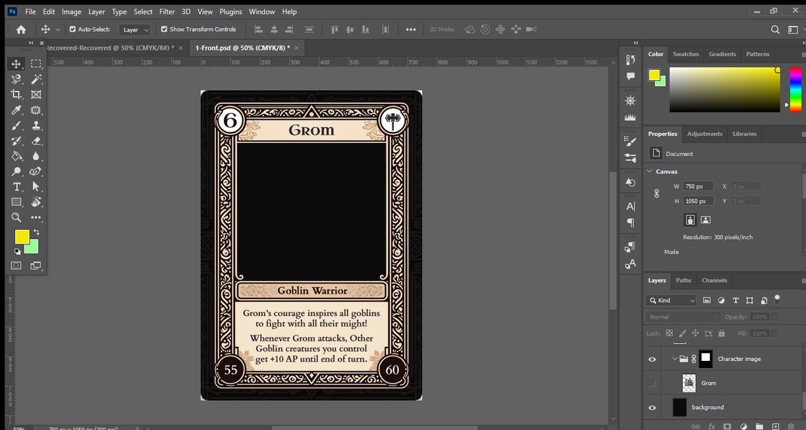The height and width of the screenshot is (430, 806).
Task: Set canvas to landscape orientation
Action: (x=705, y=219)
